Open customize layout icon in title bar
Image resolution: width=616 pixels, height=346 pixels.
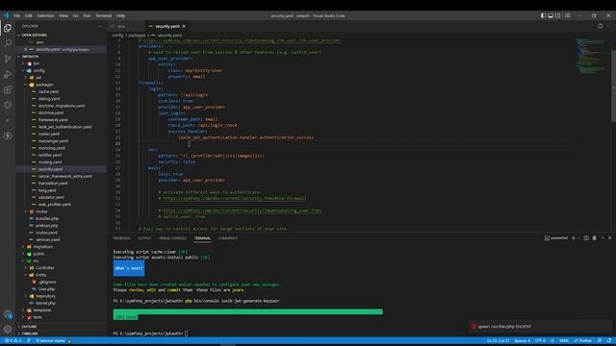pyautogui.click(x=567, y=15)
